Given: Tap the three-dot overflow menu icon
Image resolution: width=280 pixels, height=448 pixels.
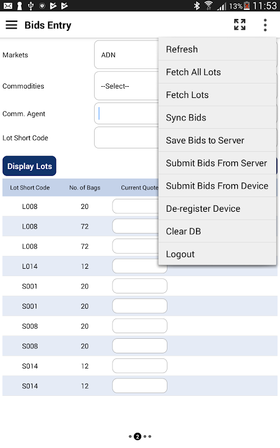Looking at the screenshot, I should [x=265, y=25].
